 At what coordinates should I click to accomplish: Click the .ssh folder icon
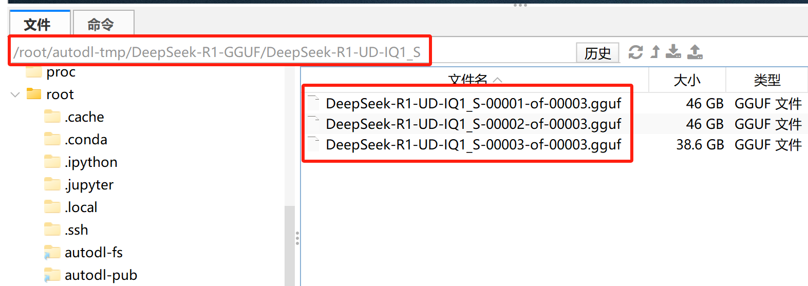[52, 230]
